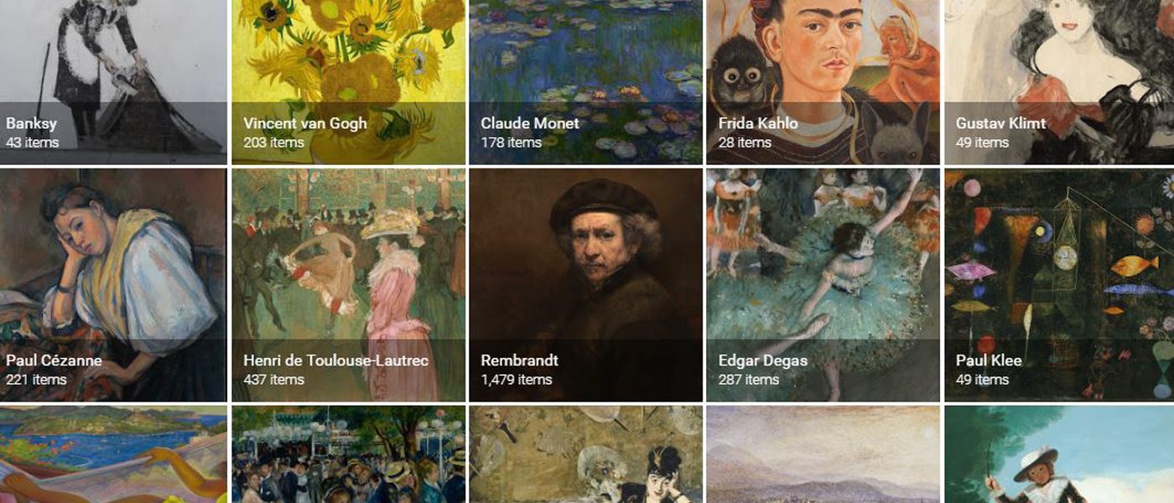Click the 'Vincent van Gogh' name label

pos(305,123)
